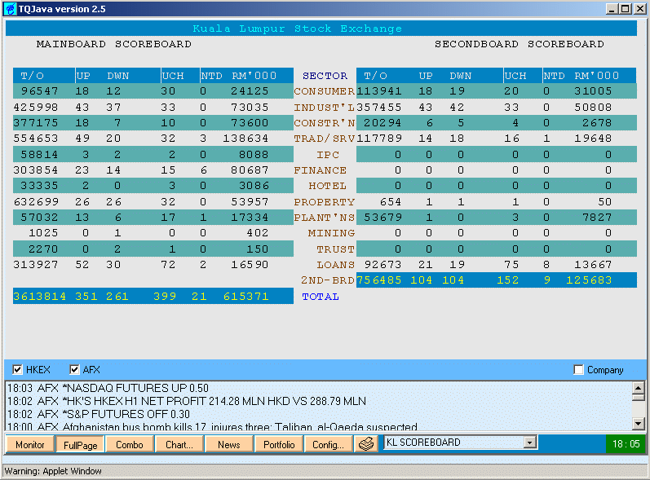
Task: Open the Portfolio page
Action: click(x=279, y=444)
